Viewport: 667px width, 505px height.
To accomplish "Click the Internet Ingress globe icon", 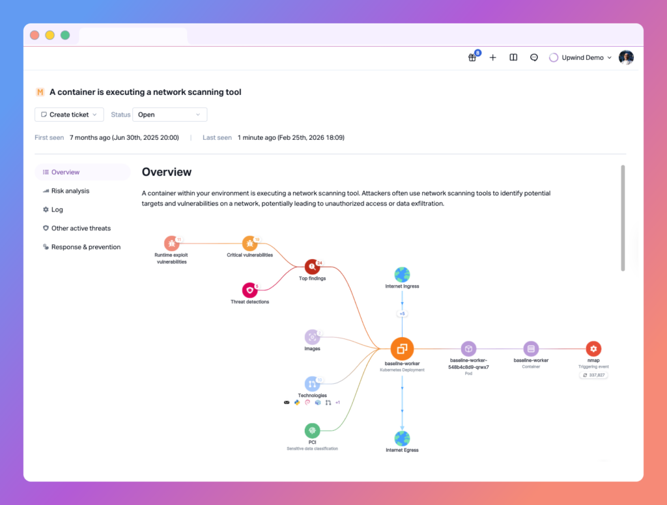I will point(402,274).
